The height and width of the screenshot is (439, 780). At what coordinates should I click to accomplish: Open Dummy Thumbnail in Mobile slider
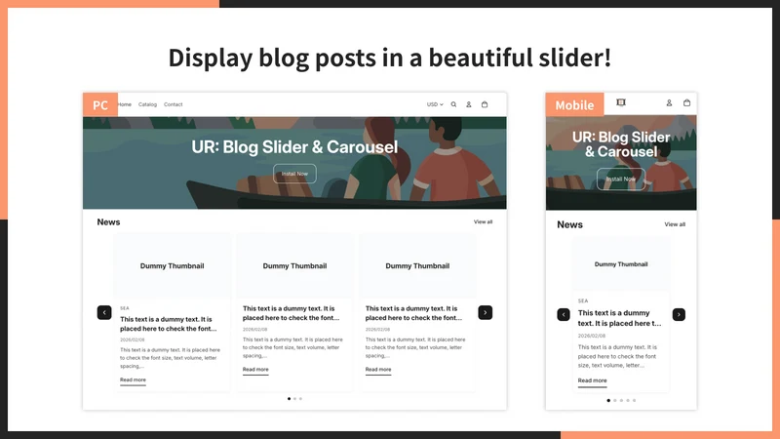[x=621, y=264]
